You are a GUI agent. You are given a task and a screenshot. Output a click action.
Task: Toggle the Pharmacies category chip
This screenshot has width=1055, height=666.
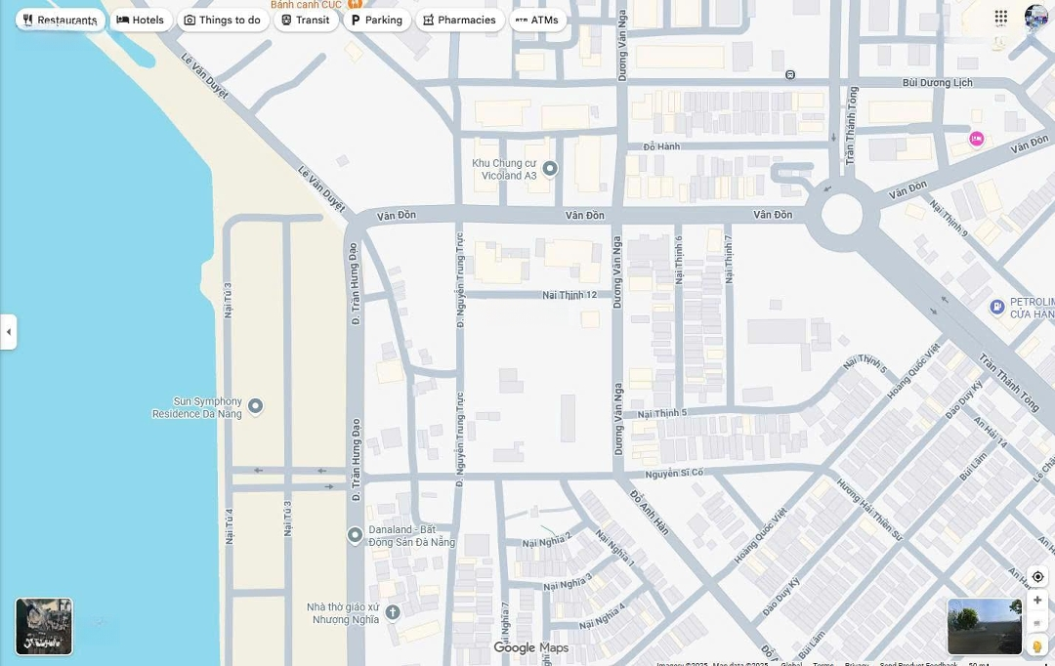[459, 20]
